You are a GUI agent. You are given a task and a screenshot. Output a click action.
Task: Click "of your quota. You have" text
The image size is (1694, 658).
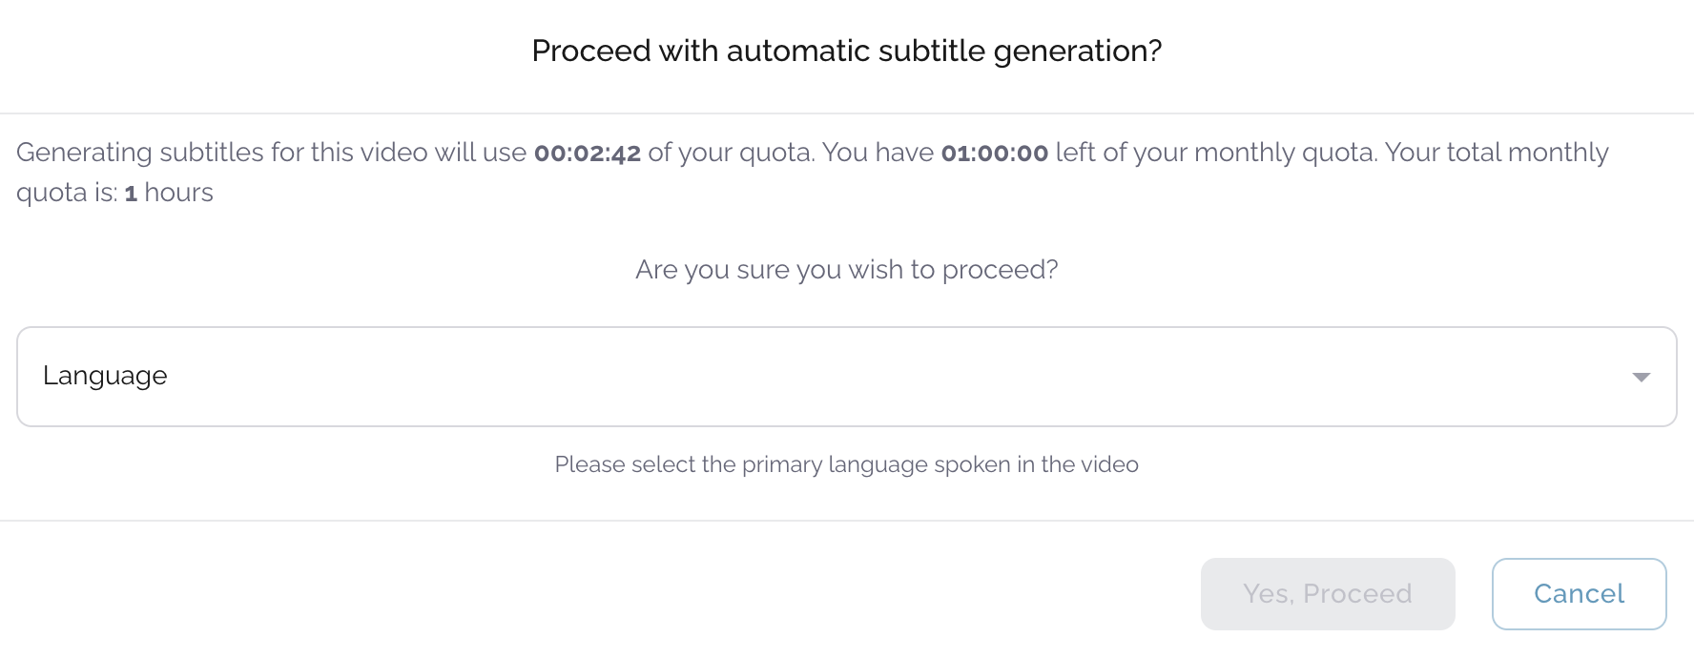790,153
